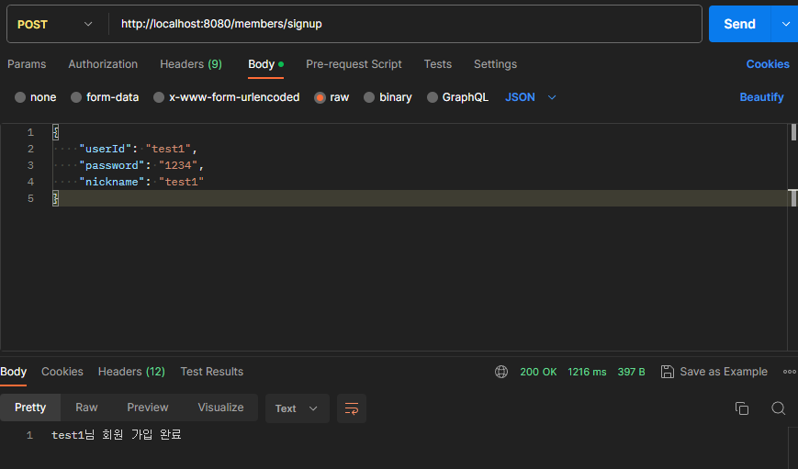Click the response text test1님 회원 가입 완료
Viewport: 798px width, 469px height.
pyautogui.click(x=117, y=435)
